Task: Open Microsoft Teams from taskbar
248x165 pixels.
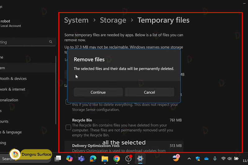Action: pos(81,158)
